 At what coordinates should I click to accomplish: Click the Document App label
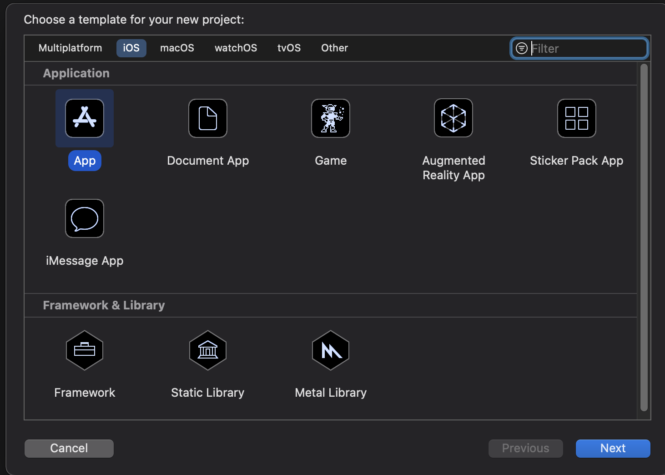point(208,161)
